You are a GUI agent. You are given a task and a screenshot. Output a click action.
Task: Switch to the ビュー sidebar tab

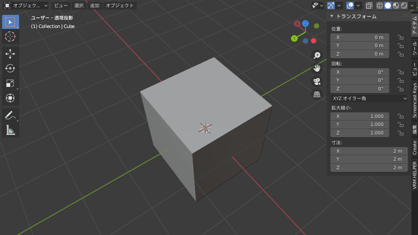(x=415, y=69)
